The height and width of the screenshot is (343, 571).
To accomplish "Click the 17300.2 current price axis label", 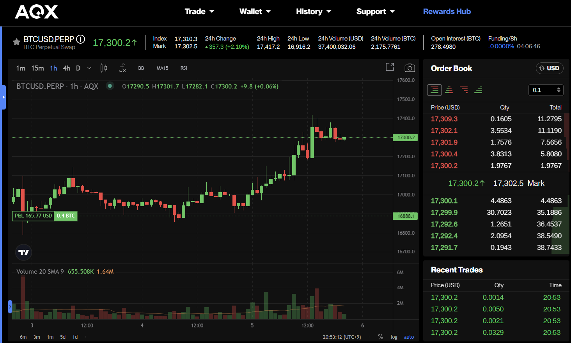I will tap(405, 138).
